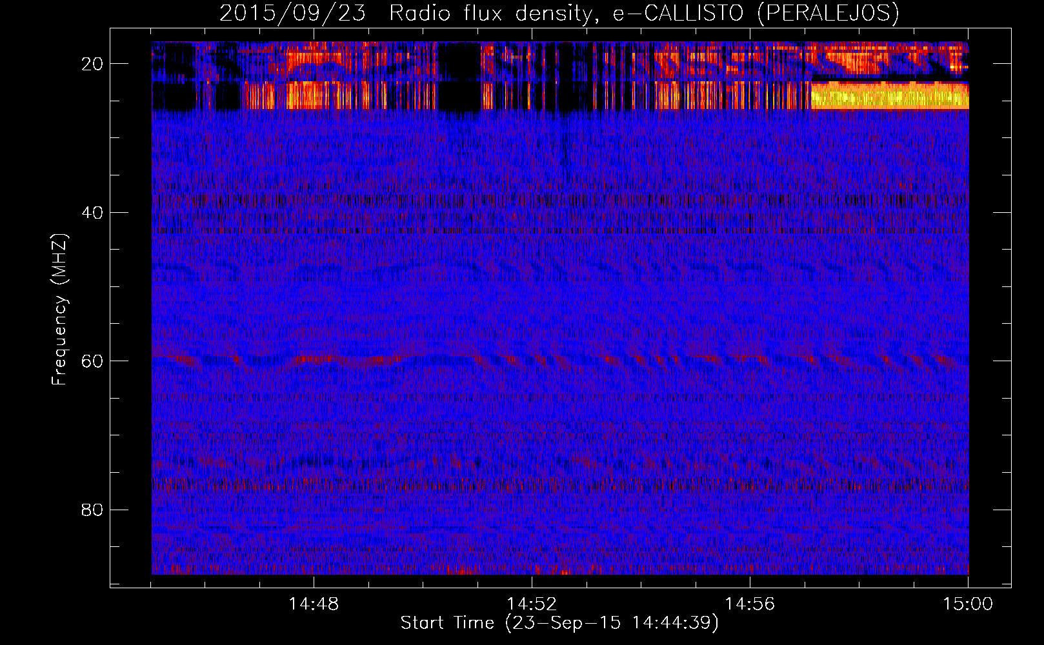This screenshot has width=1044, height=645.
Task: Click the 14:56 time tick label
Action: pos(750,604)
